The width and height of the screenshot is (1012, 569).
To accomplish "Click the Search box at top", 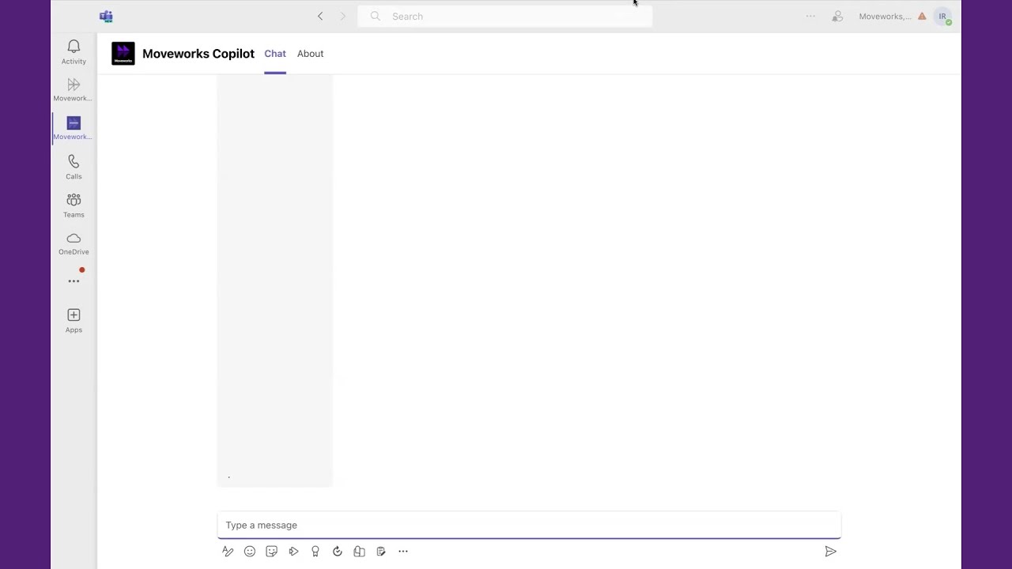I will (505, 16).
